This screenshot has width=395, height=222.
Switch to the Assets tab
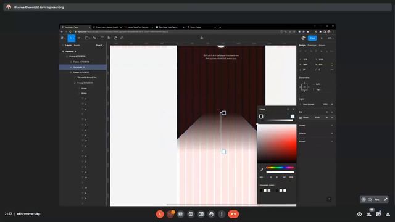point(77,45)
